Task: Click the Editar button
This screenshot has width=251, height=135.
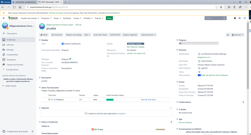Action: pos(44,35)
